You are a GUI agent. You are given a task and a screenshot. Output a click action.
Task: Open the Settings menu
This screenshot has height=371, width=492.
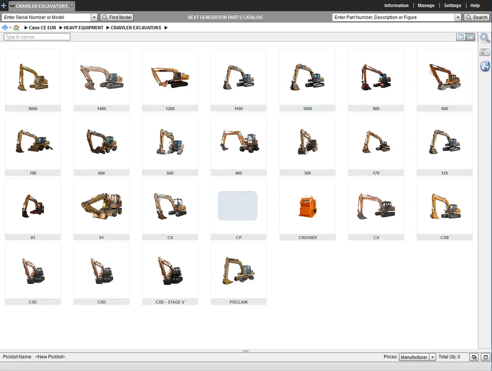[x=452, y=6]
